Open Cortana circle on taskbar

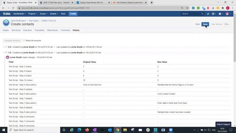tap(64, 130)
